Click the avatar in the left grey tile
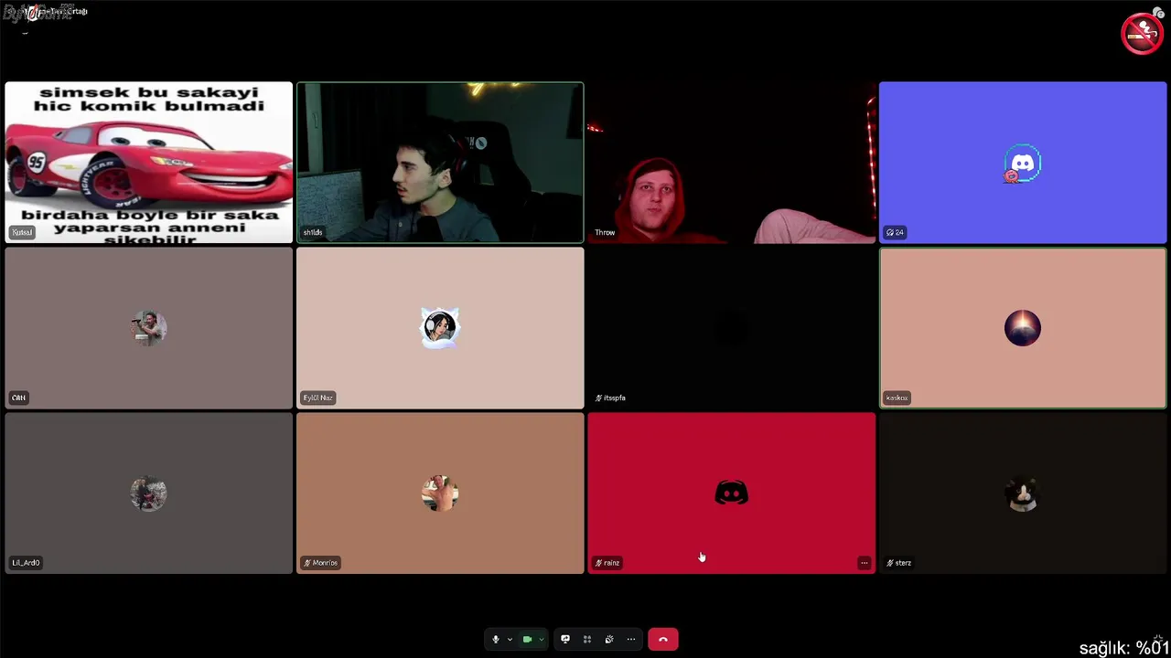Viewport: 1171px width, 658px height. [x=148, y=328]
